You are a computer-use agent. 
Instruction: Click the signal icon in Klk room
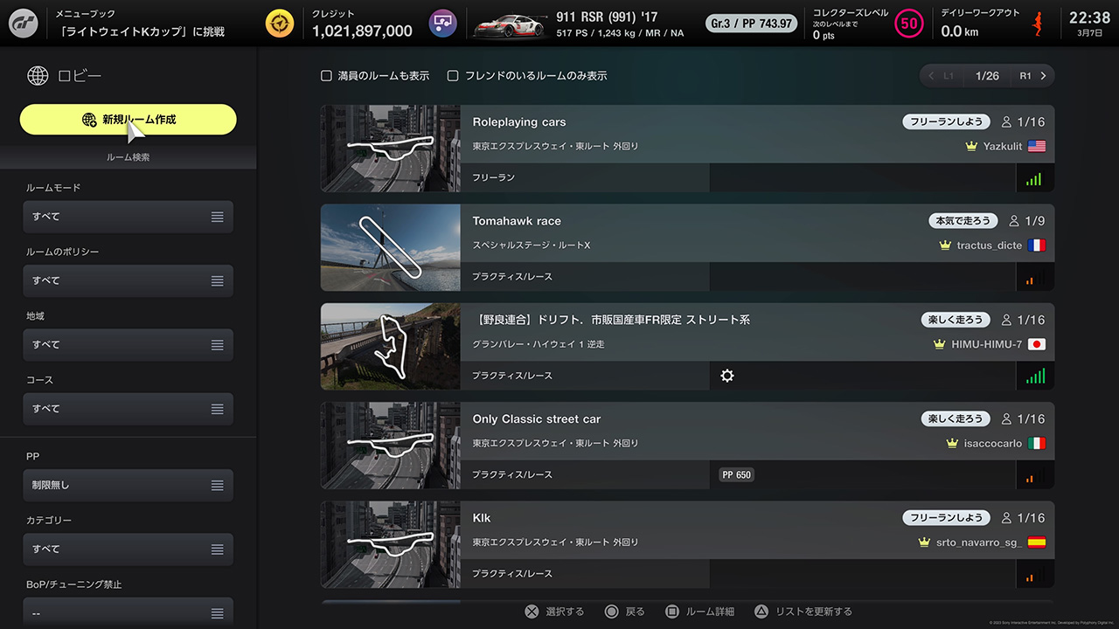click(x=1034, y=575)
